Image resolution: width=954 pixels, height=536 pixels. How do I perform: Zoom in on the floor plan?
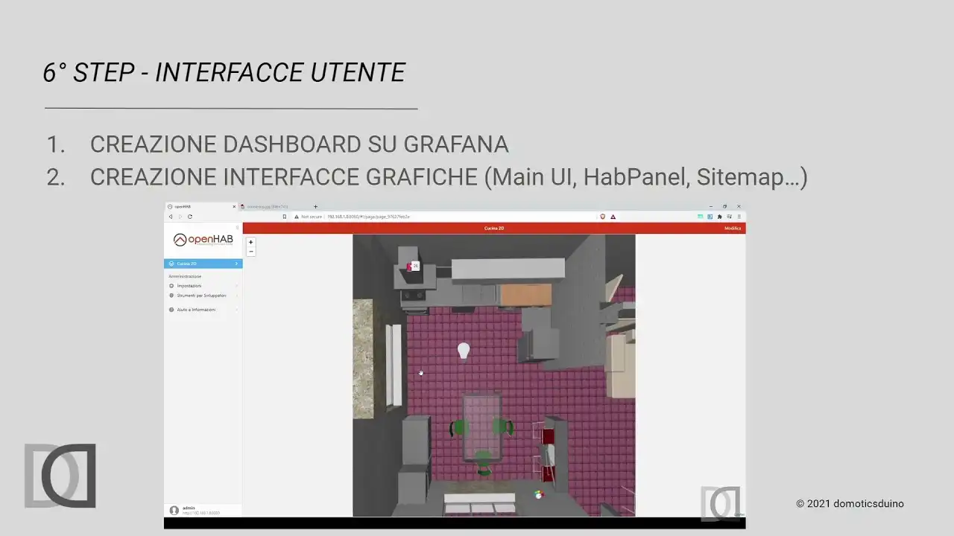tap(250, 242)
